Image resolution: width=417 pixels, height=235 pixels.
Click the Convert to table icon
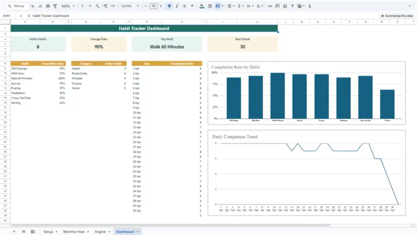tap(33, 231)
